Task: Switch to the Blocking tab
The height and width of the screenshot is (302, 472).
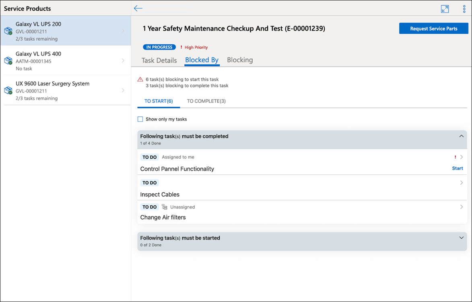Action: 240,60
